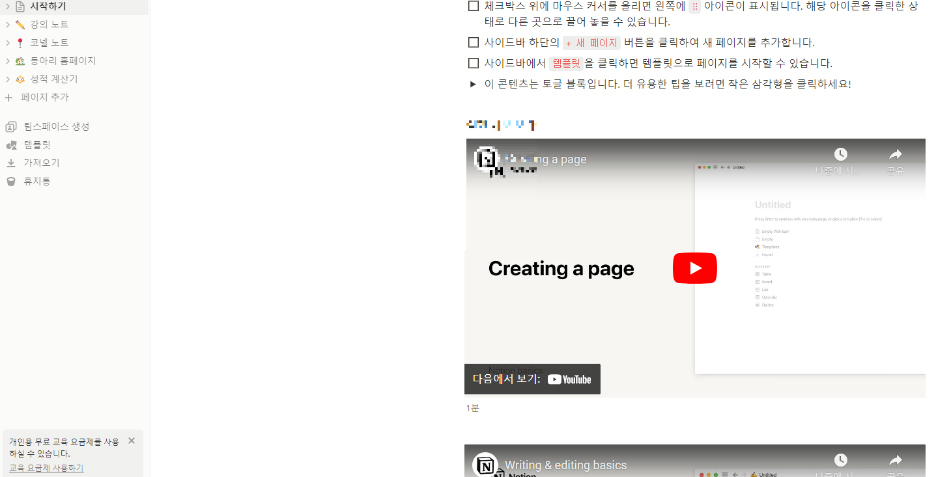The height and width of the screenshot is (477, 936).
Task: Check the 사이드바에서 템플릿 checkbox
Action: click(474, 63)
